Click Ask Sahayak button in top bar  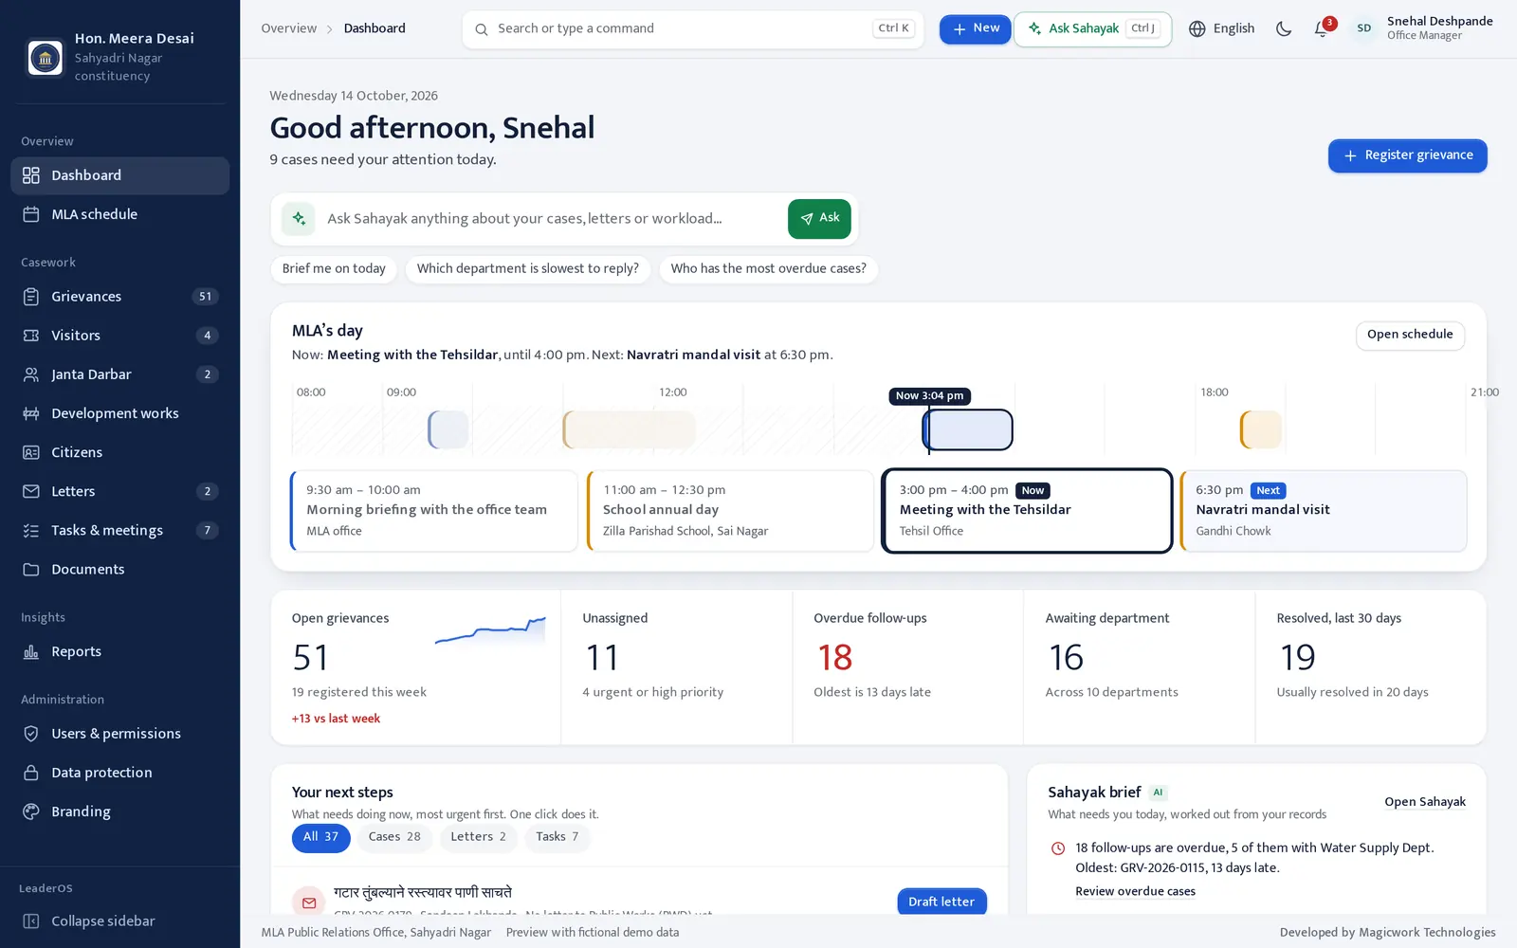tap(1092, 28)
